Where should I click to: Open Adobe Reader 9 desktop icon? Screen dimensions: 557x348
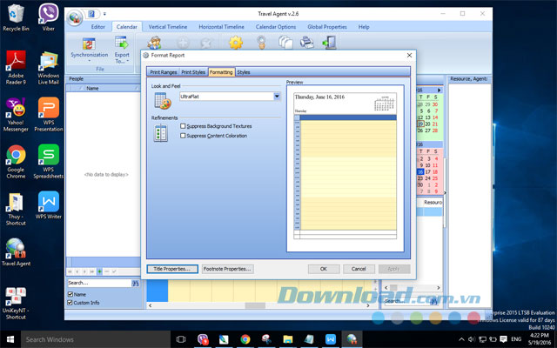15,63
